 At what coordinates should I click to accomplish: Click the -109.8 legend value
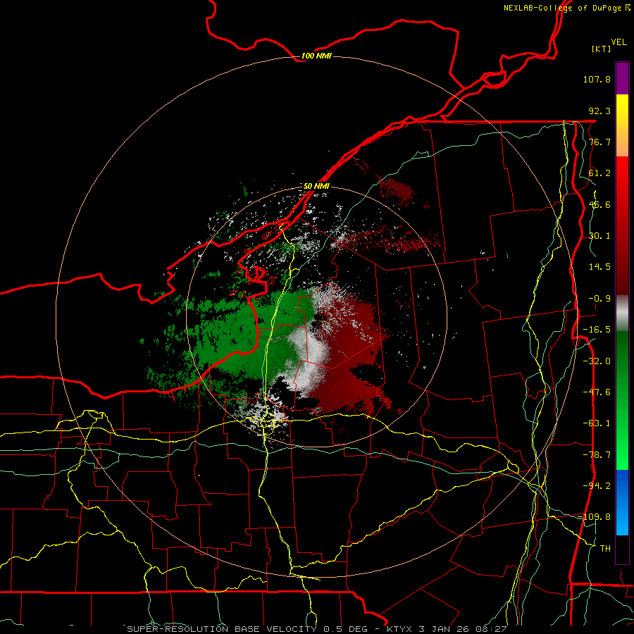595,517
